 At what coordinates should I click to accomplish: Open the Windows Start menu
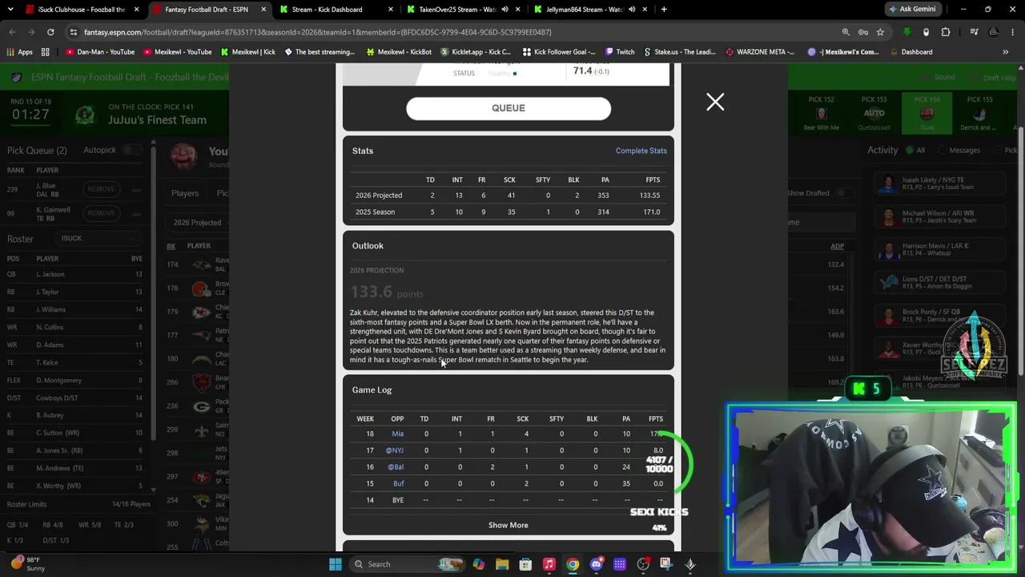[x=336, y=564]
